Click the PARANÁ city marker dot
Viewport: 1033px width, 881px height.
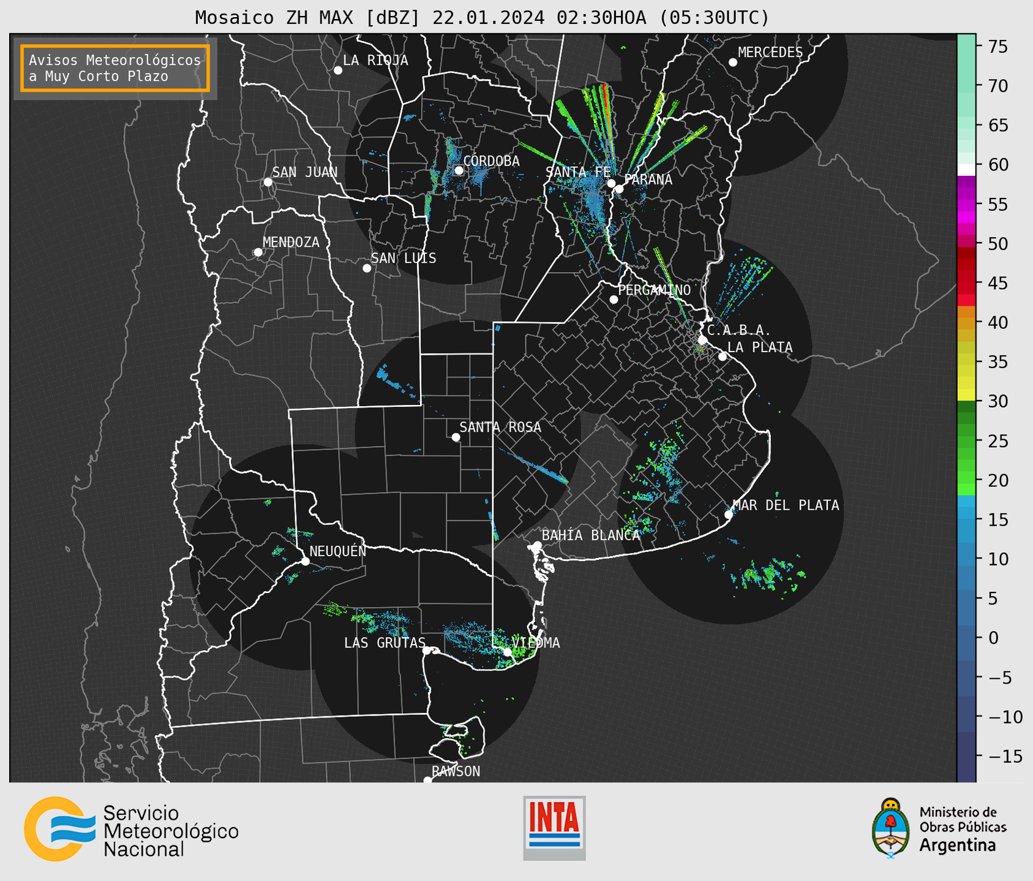[x=619, y=189]
